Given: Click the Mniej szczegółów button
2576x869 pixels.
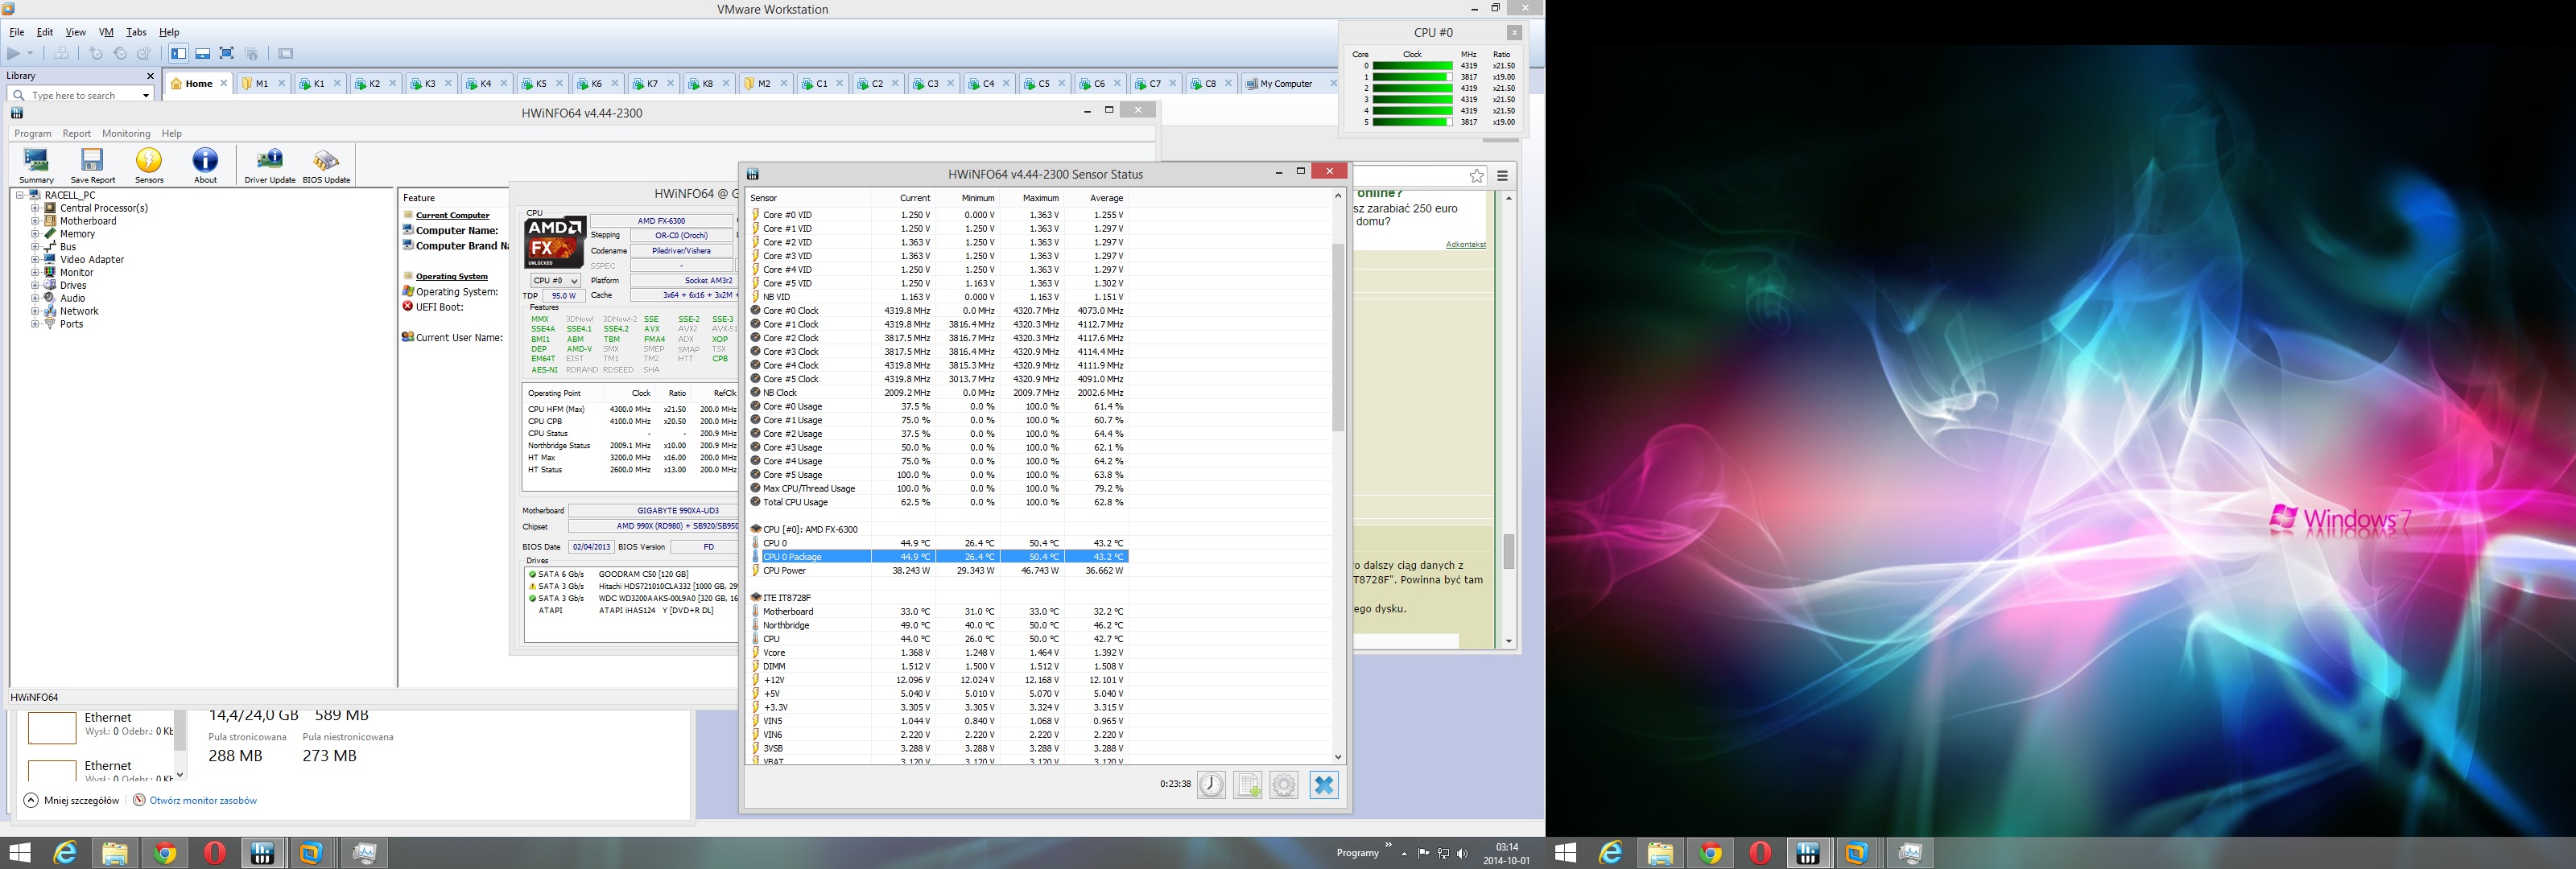Looking at the screenshot, I should pyautogui.click(x=72, y=801).
